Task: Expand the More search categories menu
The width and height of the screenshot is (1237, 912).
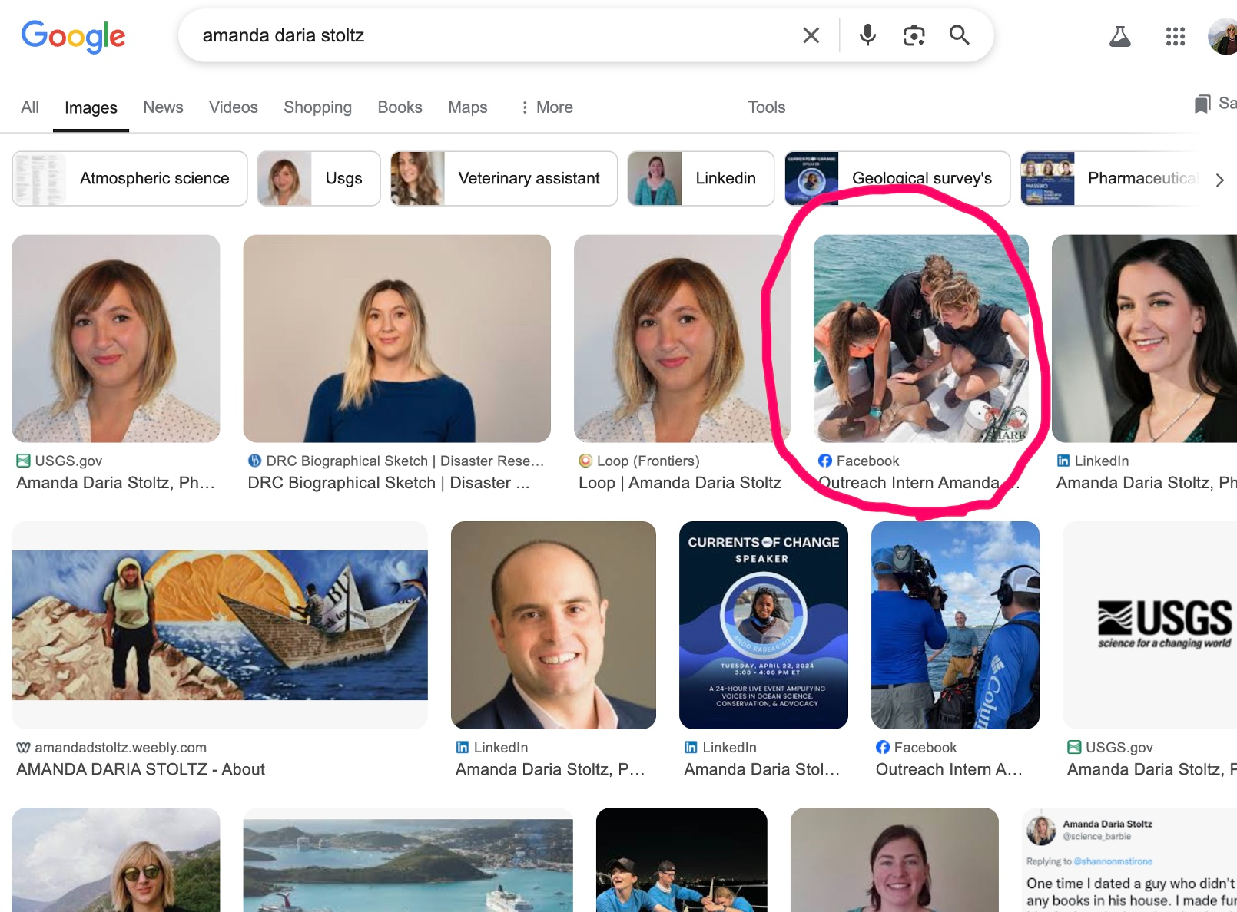Action: [546, 107]
